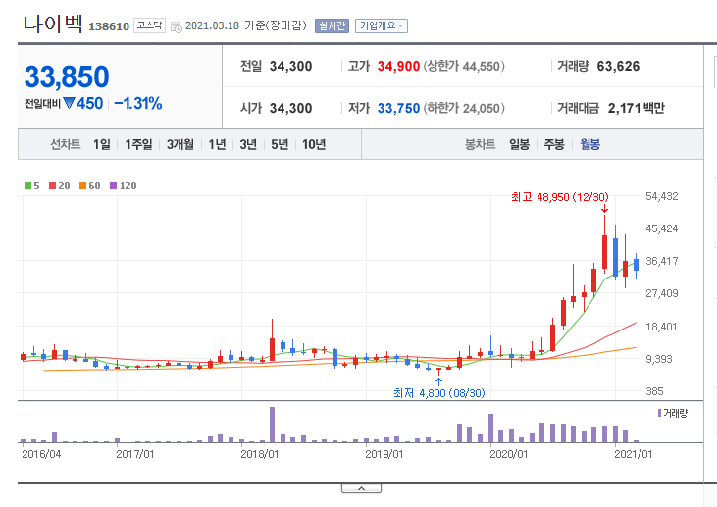Switch to the 3개월 line chart
This screenshot has width=717, height=507.
click(x=180, y=144)
